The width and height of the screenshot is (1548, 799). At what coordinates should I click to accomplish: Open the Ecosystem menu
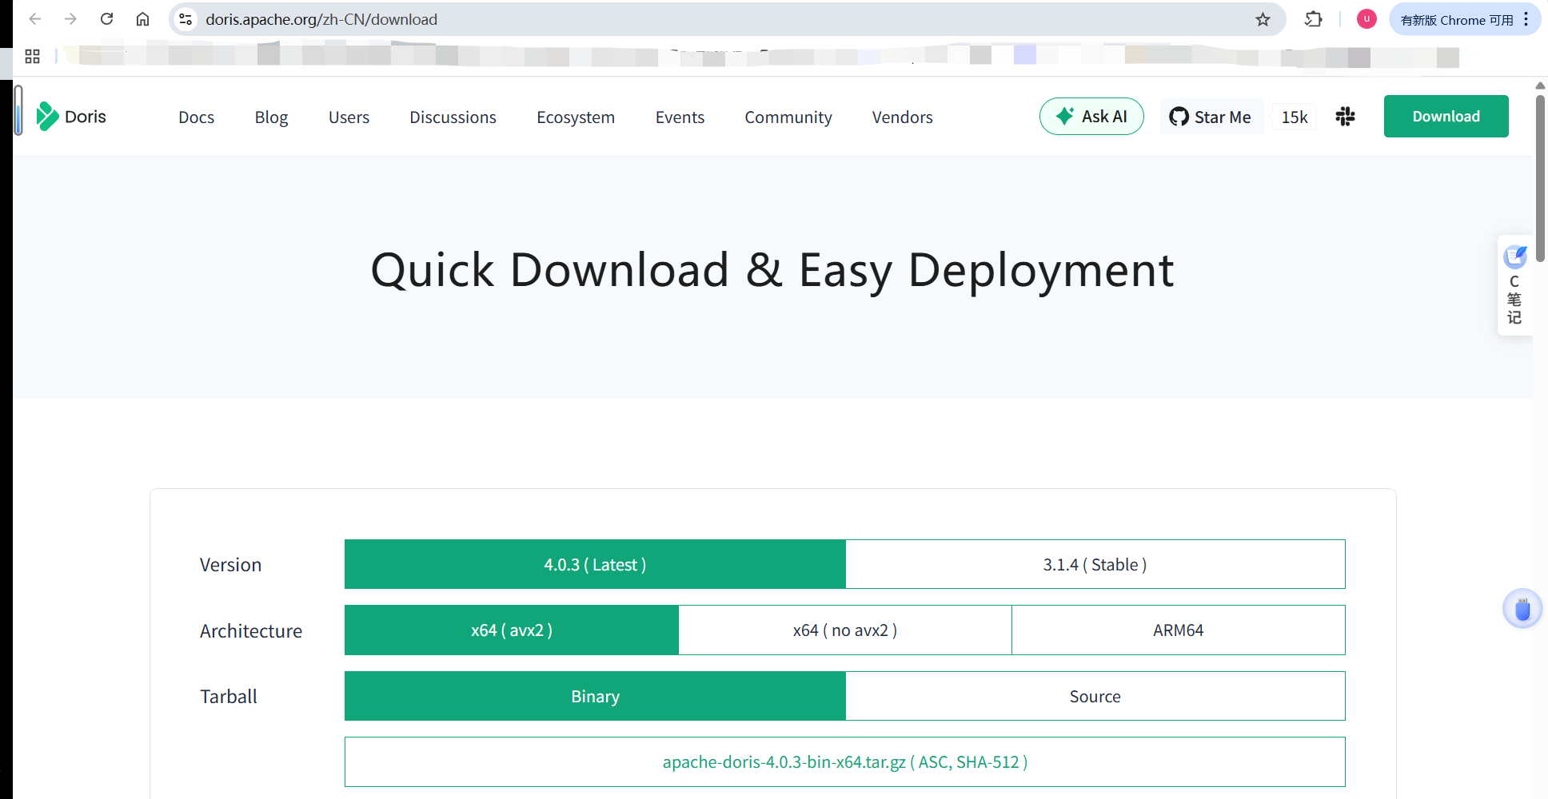tap(576, 117)
